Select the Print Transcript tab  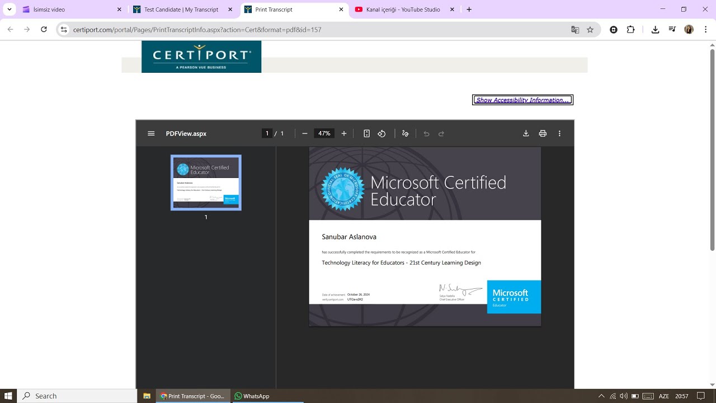tap(294, 10)
